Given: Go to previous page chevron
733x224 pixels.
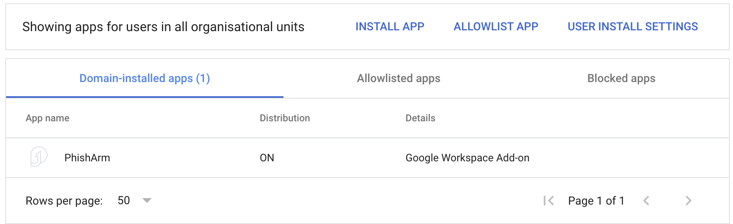Looking at the screenshot, I should (646, 201).
